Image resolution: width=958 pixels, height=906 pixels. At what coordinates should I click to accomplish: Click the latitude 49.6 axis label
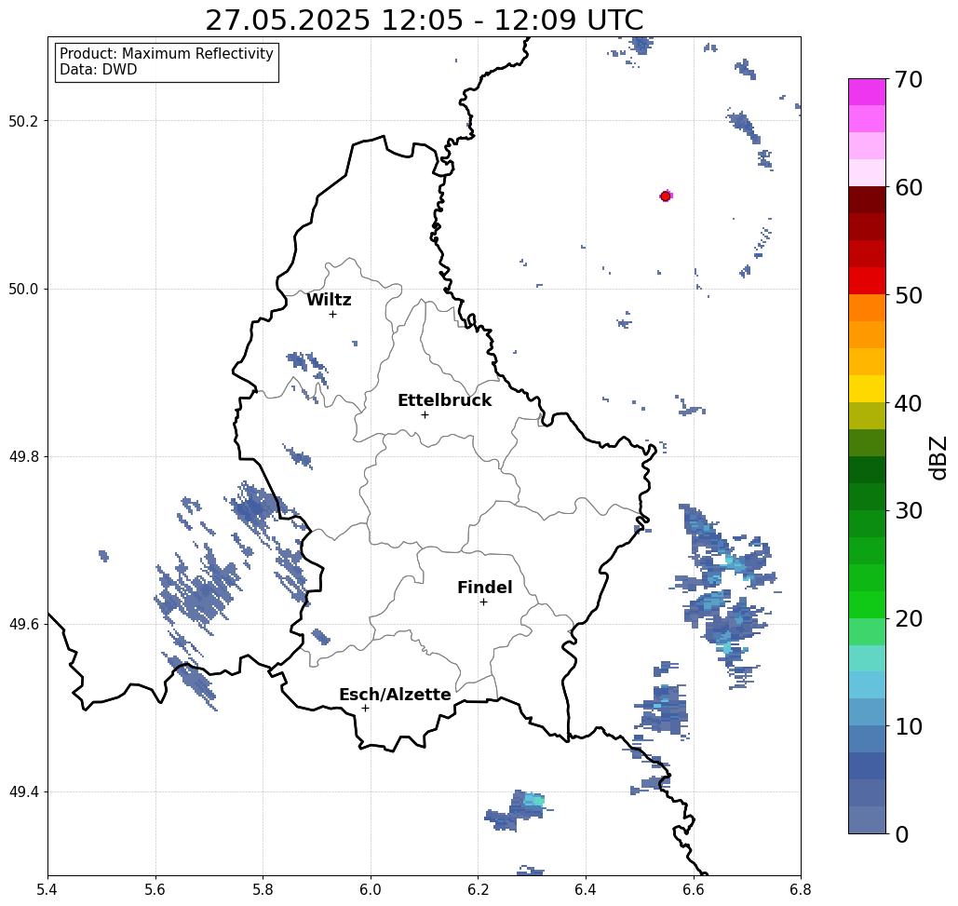[x=23, y=625]
